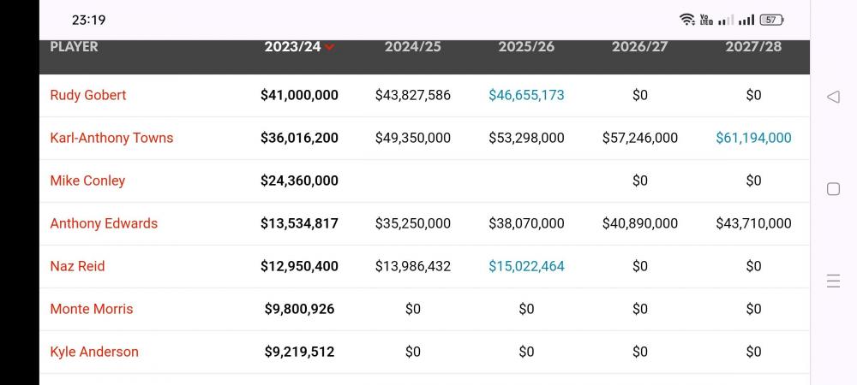This screenshot has height=385, width=857.
Task: Tap the Wi-Fi icon in status bar
Action: point(686,20)
